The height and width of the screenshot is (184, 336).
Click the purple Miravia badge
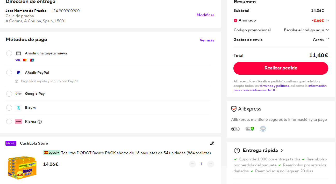pos(11,143)
